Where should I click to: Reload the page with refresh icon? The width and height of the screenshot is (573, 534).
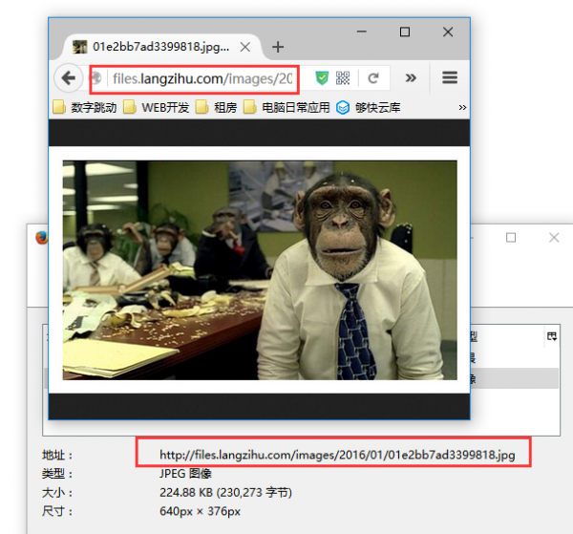373,77
